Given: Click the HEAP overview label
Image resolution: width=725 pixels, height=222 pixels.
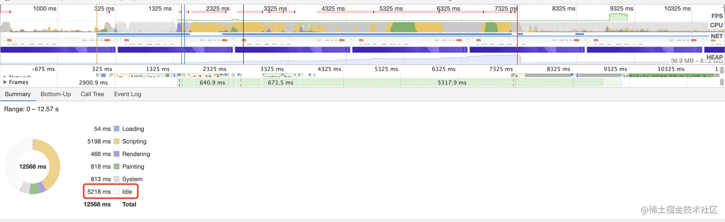Looking at the screenshot, I should (714, 58).
